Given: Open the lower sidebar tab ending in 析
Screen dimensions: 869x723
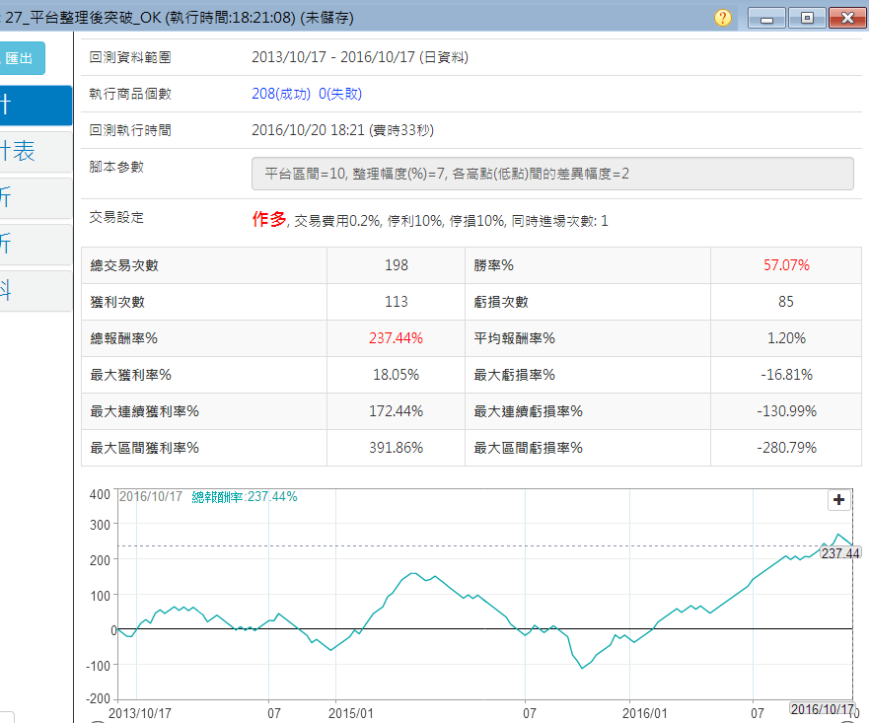Looking at the screenshot, I should (35, 244).
